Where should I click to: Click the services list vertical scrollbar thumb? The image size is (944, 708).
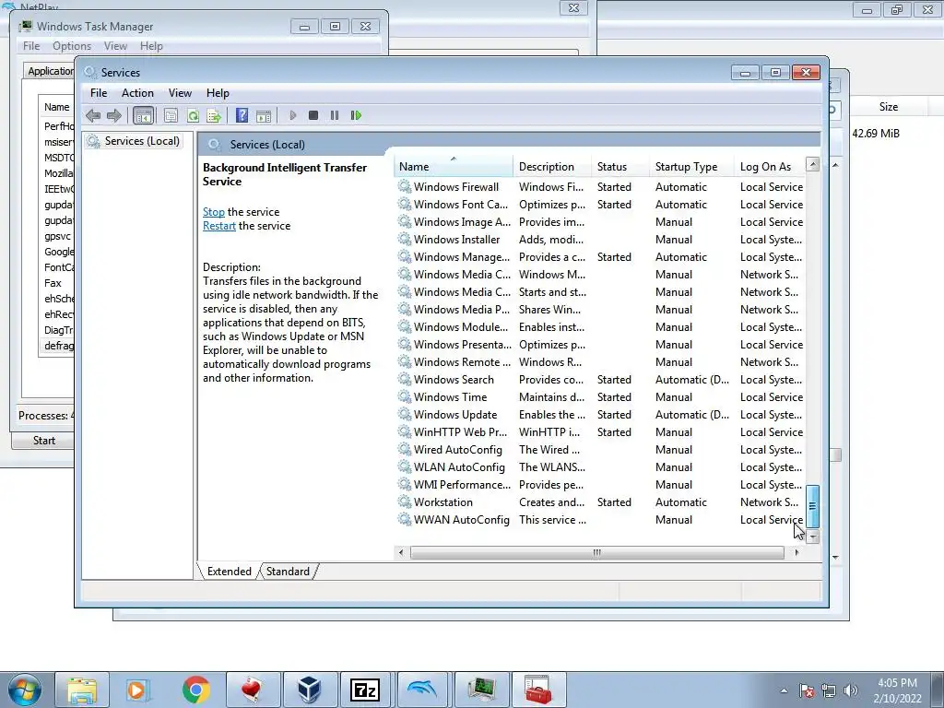click(x=812, y=506)
